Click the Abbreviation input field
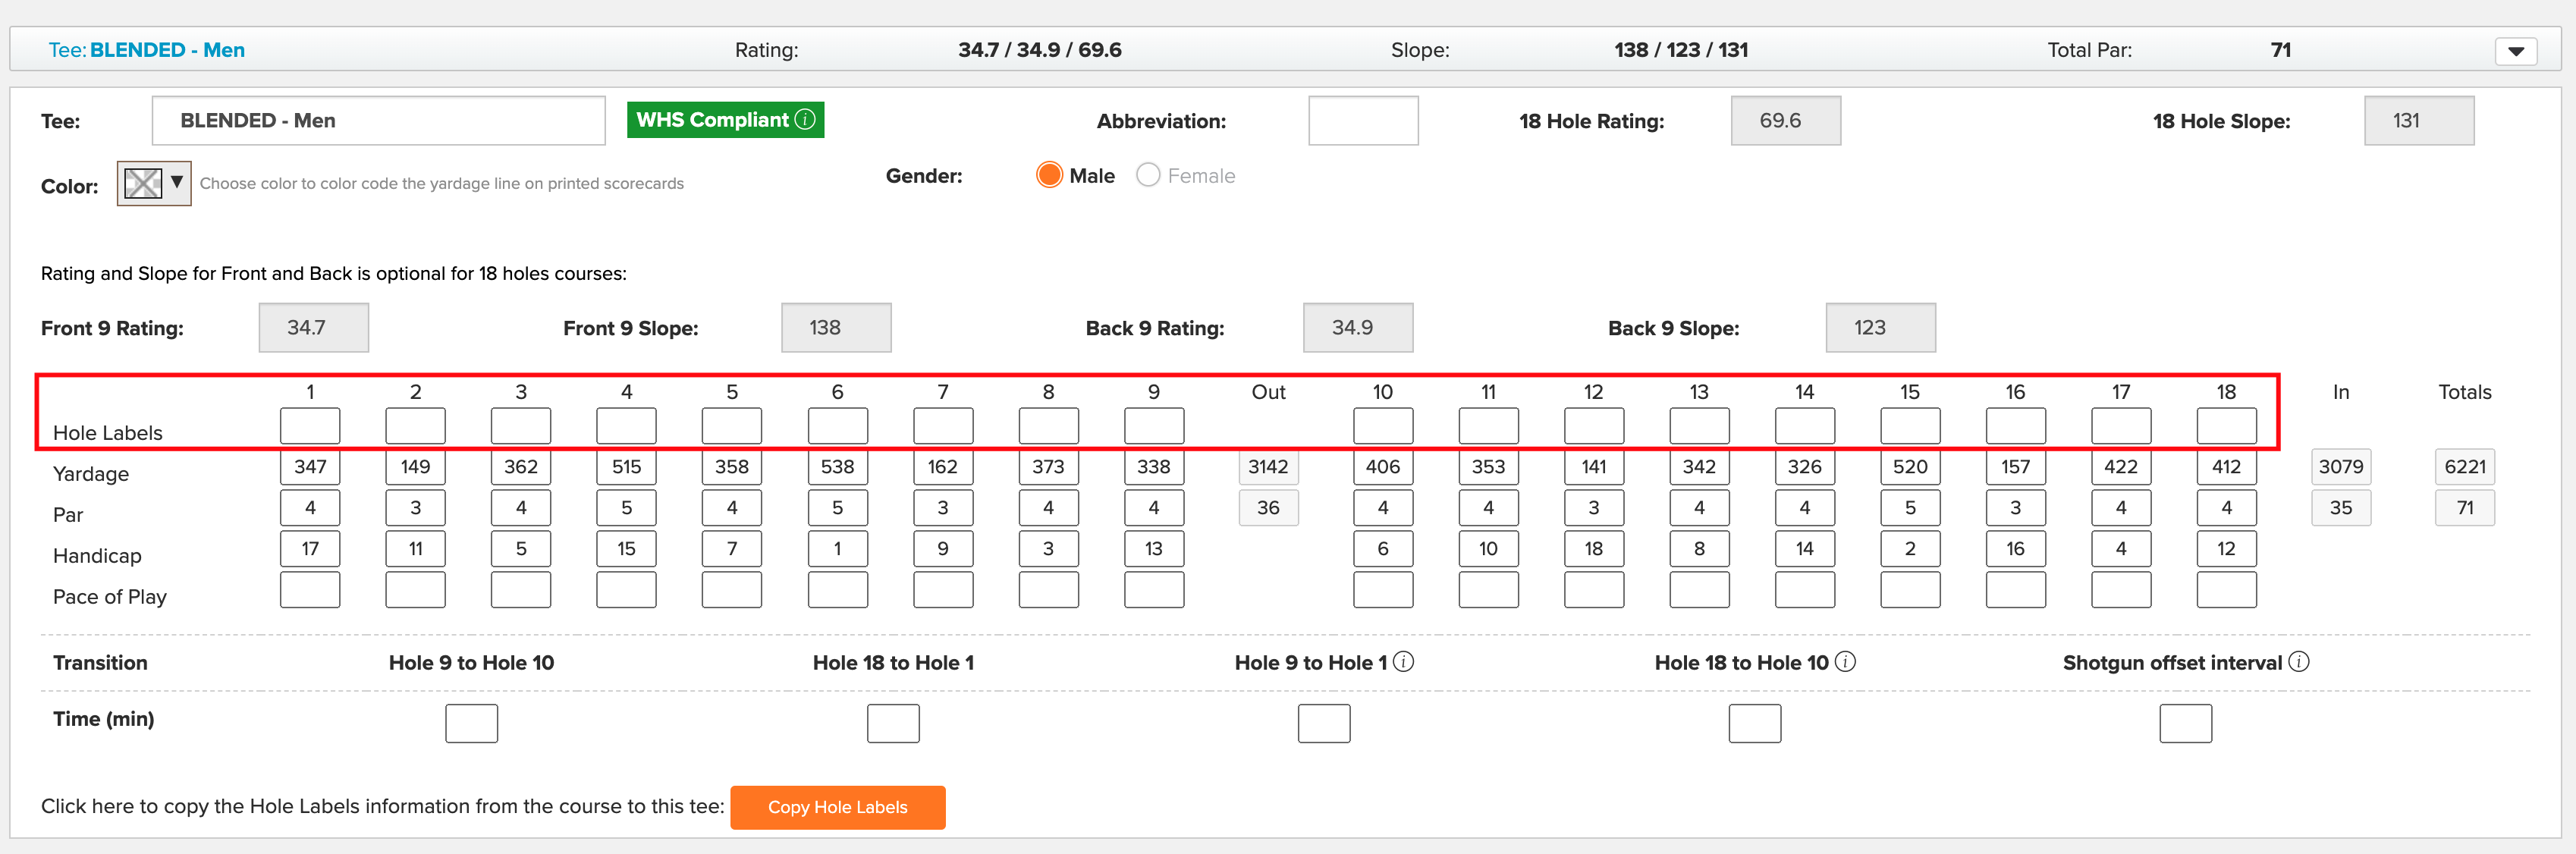This screenshot has height=854, width=2576. [1363, 121]
